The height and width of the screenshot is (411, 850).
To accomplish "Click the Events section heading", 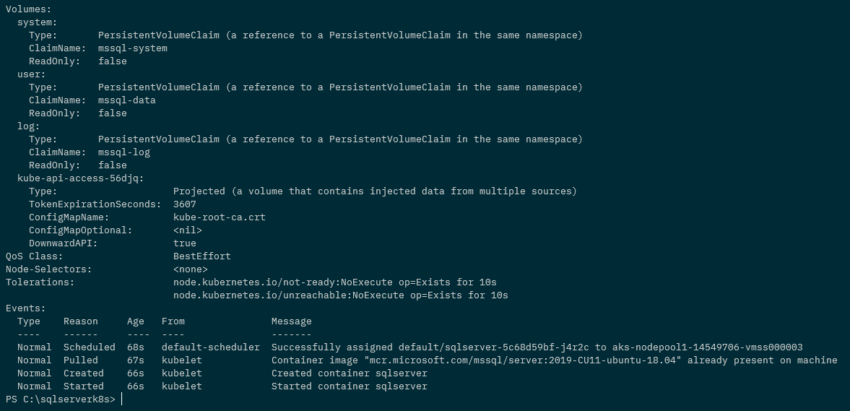I will [x=25, y=308].
